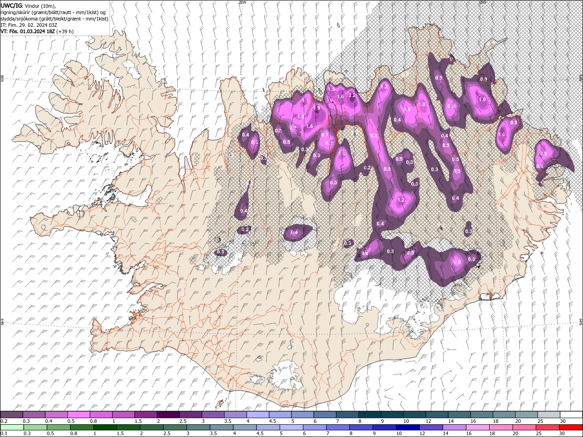This screenshot has width=583, height=437.
Task: Click the 'UWC/IG: Vindur (10m),' title line
Action: tap(27, 5)
